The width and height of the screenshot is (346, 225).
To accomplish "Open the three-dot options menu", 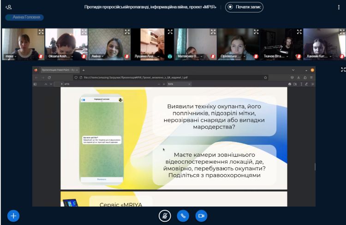I will (339, 7).
